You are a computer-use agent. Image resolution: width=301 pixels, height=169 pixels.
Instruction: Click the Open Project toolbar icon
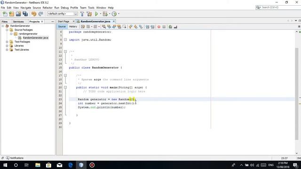[18, 14]
